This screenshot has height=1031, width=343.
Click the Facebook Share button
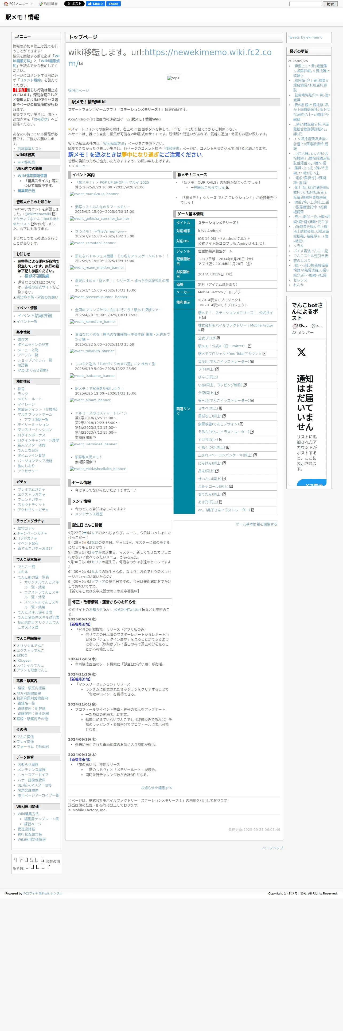point(114,3)
